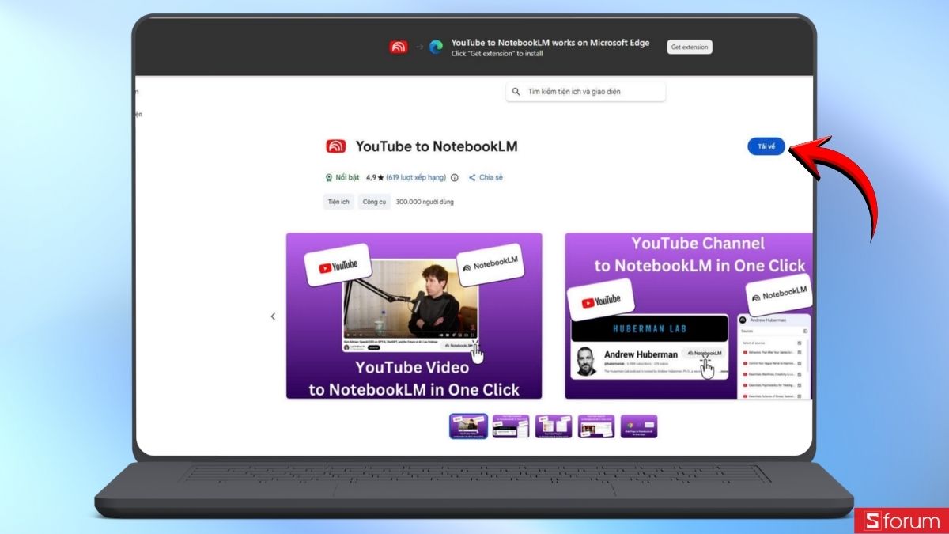The image size is (949, 534).
Task: Select the third carousel thumbnail
Action: (554, 426)
